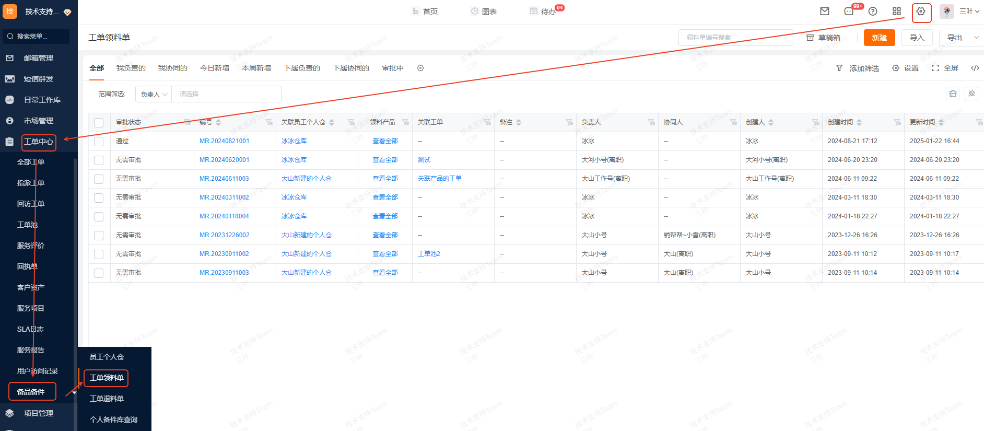The image size is (984, 431).
Task: Open the 三叶 user account dropdown
Action: click(969, 11)
